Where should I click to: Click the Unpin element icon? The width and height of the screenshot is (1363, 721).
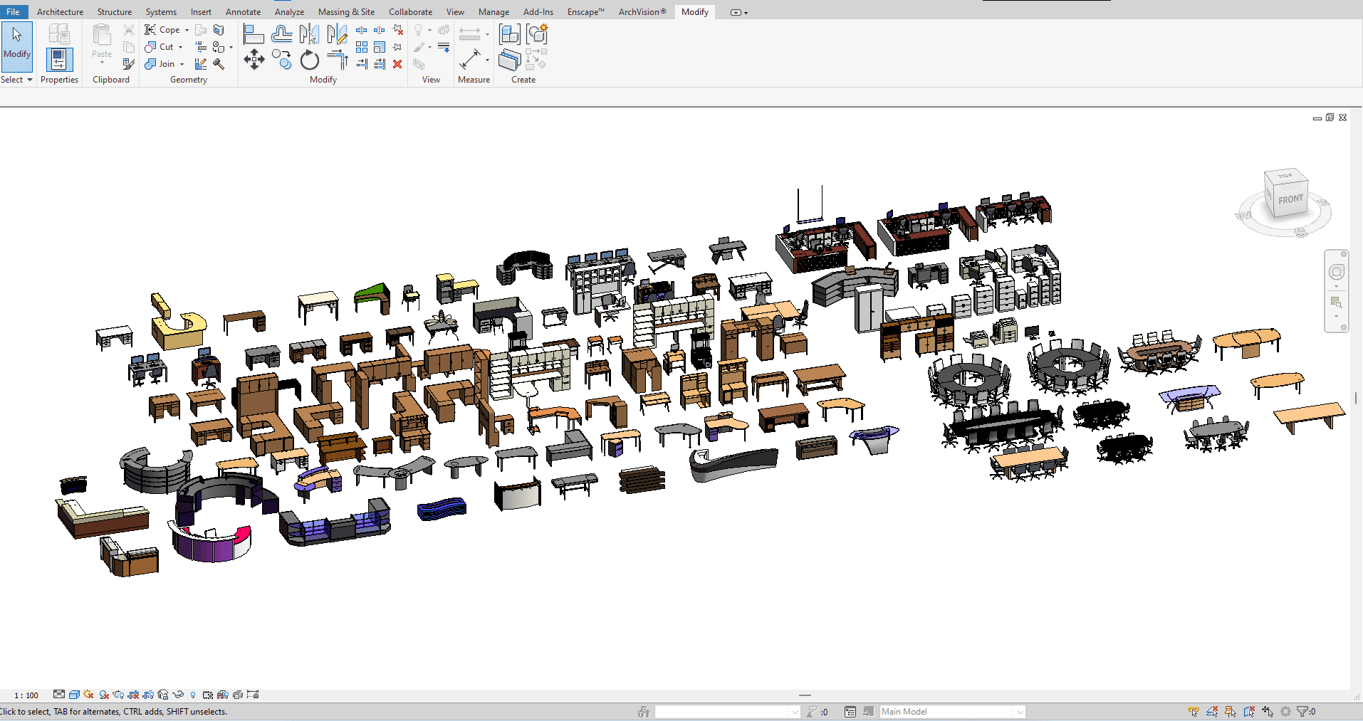point(397,30)
